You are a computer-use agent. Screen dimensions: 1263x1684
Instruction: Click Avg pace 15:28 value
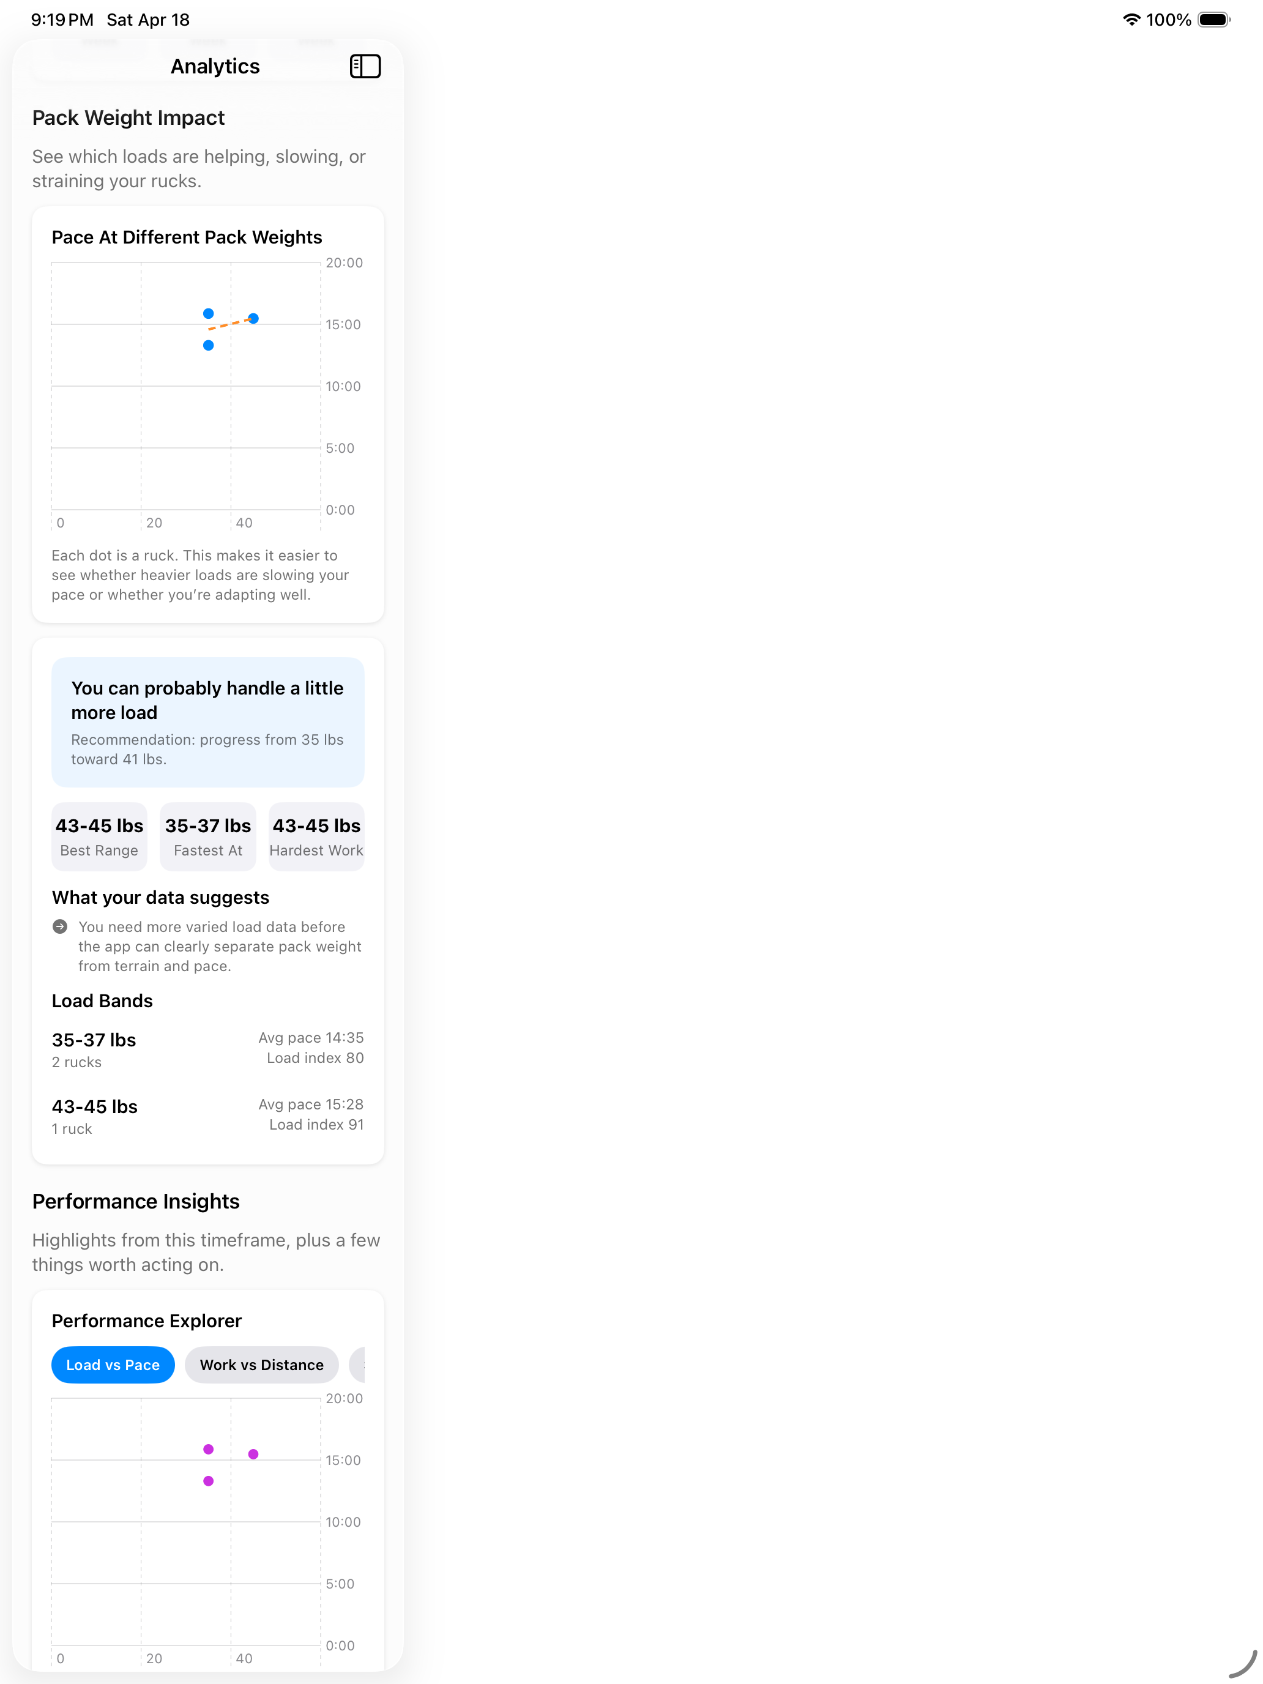tap(311, 1105)
